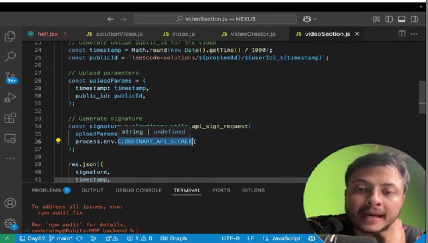Image resolution: width=428 pixels, height=243 pixels.
Task: Open the GITLENS panel tab
Action: [253, 190]
